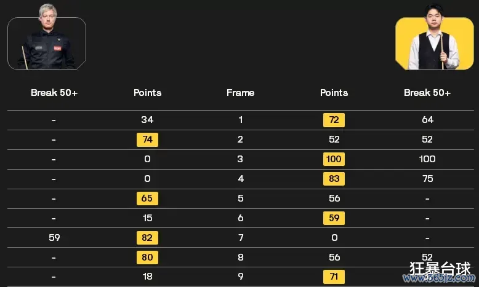Click the 64 break value in frame 1

pos(427,120)
